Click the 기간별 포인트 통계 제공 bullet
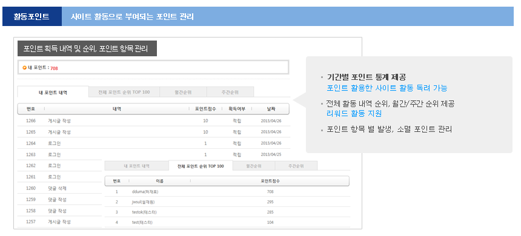Viewport: 521px width, 236px height. coord(367,77)
